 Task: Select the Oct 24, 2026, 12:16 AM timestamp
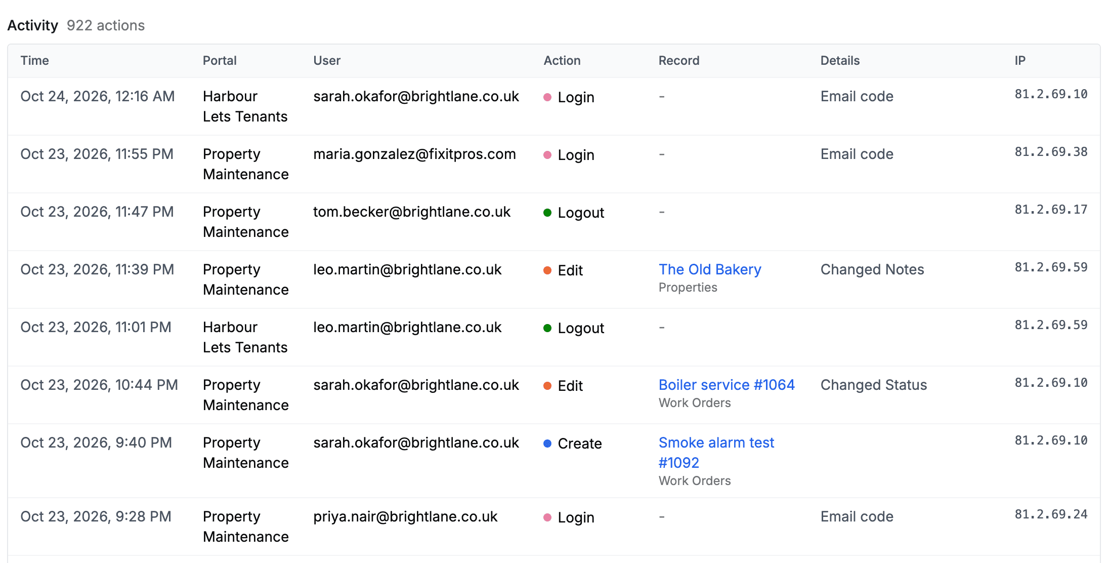(98, 96)
